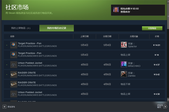This screenshot has width=169, height=112.
Task: Open buyer Splactor's avatar
Action: [x=124, y=45]
